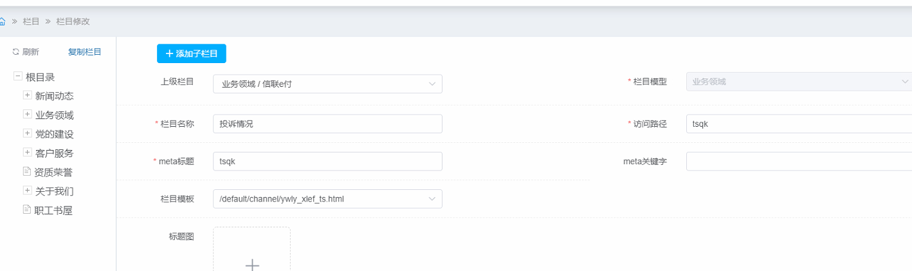The width and height of the screenshot is (912, 271).
Task: Click the 栏目名称 input field
Action: tap(327, 124)
